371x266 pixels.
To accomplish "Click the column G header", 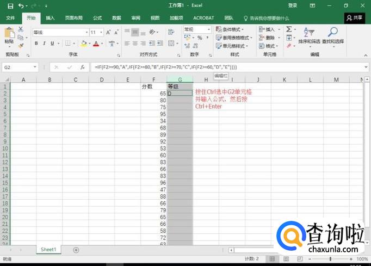I will [180, 79].
